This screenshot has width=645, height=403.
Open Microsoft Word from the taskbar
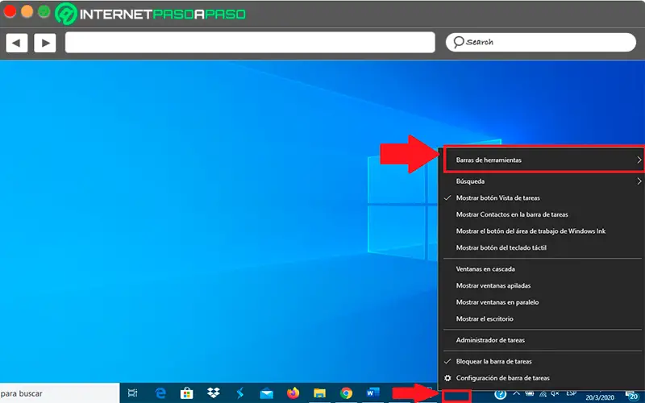pos(373,393)
